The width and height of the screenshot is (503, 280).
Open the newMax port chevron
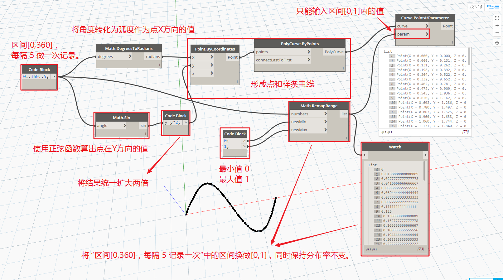pyautogui.click(x=326, y=130)
